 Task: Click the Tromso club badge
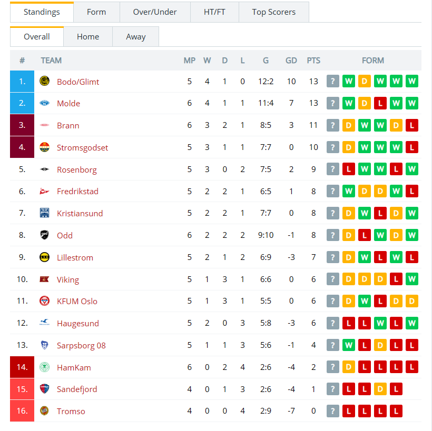coord(44,410)
